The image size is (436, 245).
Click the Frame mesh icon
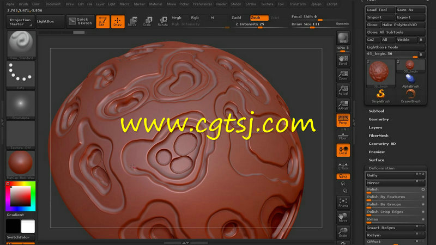click(x=343, y=203)
